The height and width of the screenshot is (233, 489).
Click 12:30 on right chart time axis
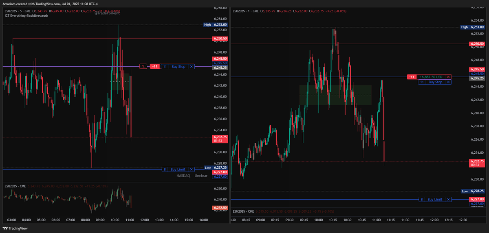point(463,220)
